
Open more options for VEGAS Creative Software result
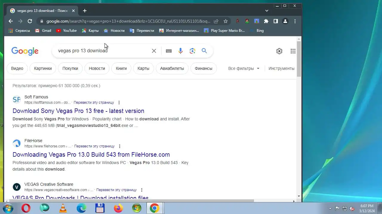[x=142, y=190]
